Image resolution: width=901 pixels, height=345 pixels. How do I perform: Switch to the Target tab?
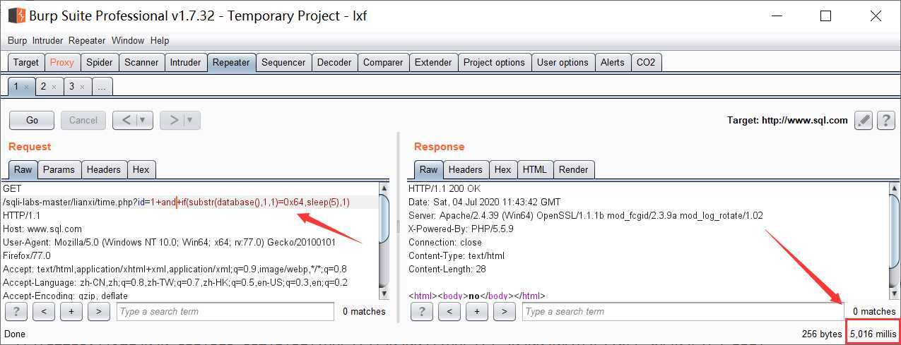[x=26, y=62]
